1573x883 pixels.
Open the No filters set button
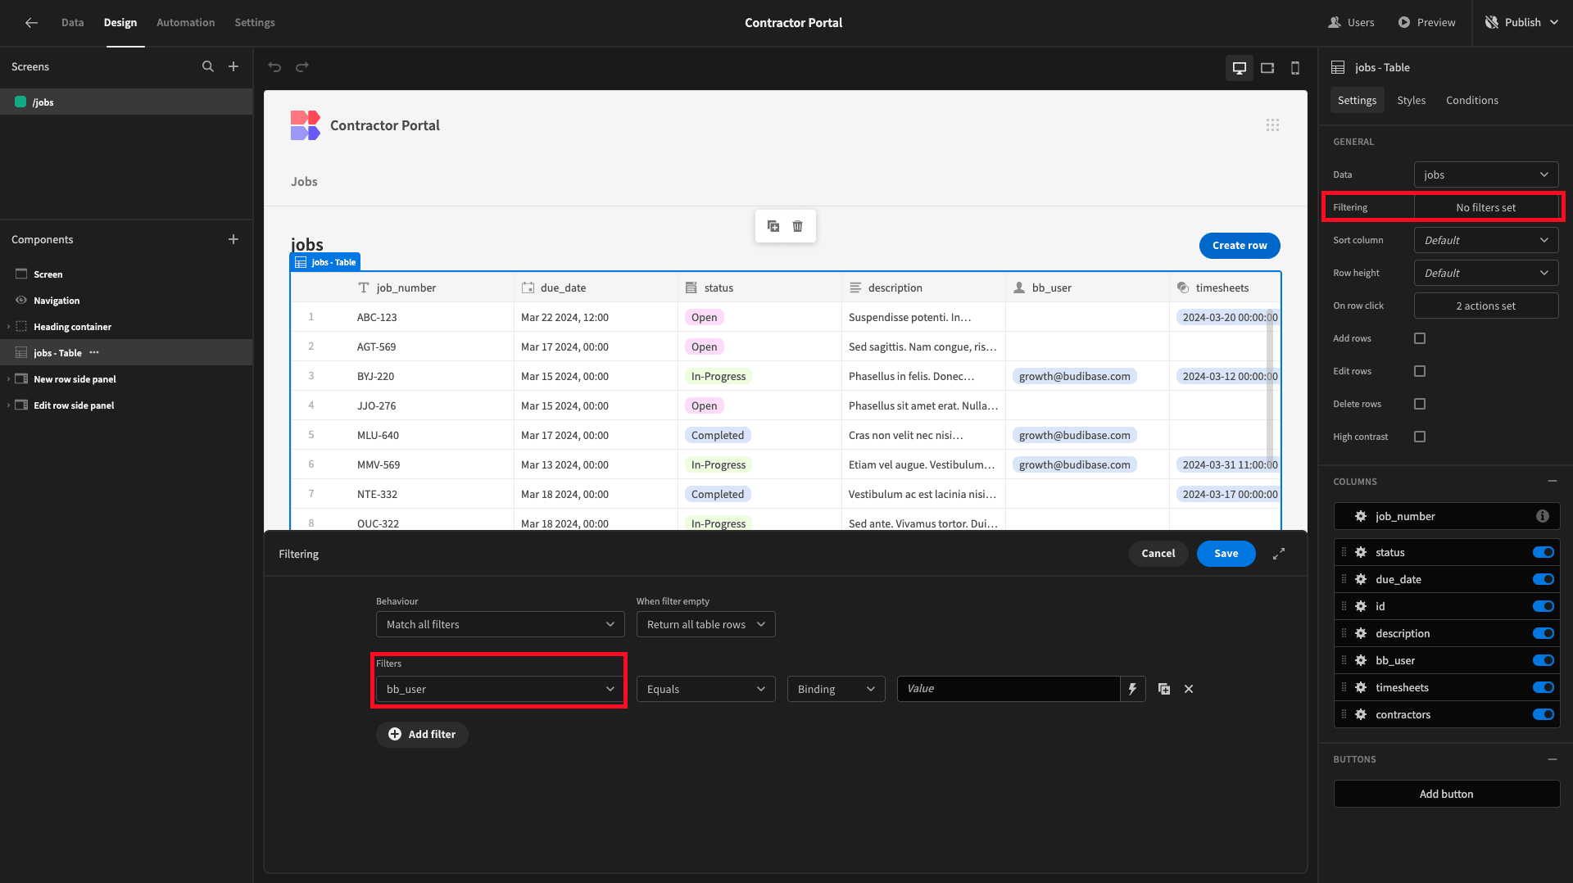[1486, 207]
